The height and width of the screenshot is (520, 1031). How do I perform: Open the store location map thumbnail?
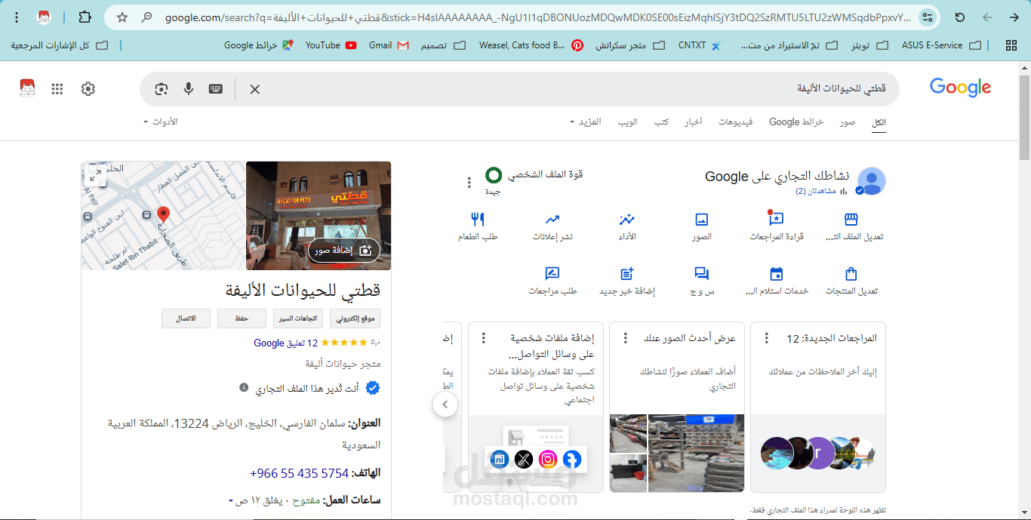coord(162,215)
